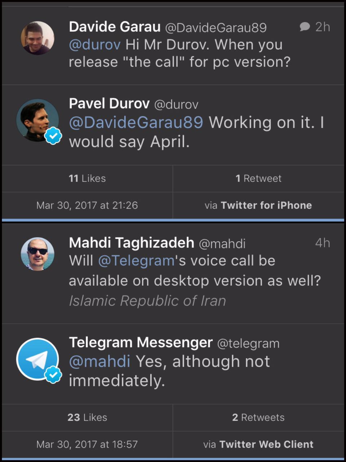Click the via Twitter for iPhone source
346x462 pixels.
point(258,205)
